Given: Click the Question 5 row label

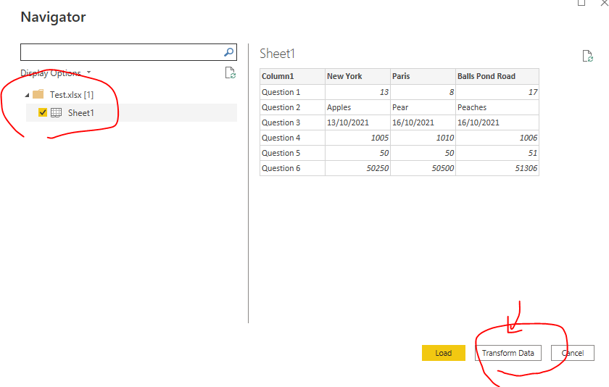Looking at the screenshot, I should pyautogui.click(x=292, y=153).
